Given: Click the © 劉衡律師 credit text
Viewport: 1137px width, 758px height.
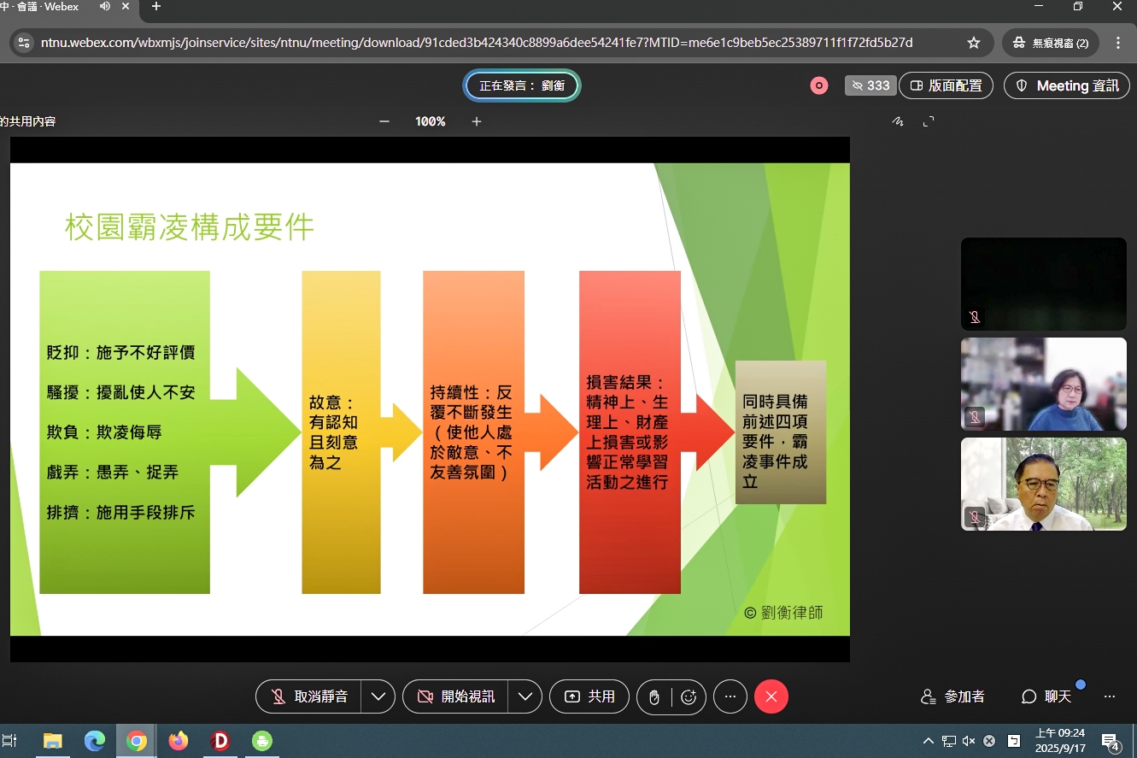Looking at the screenshot, I should [783, 613].
